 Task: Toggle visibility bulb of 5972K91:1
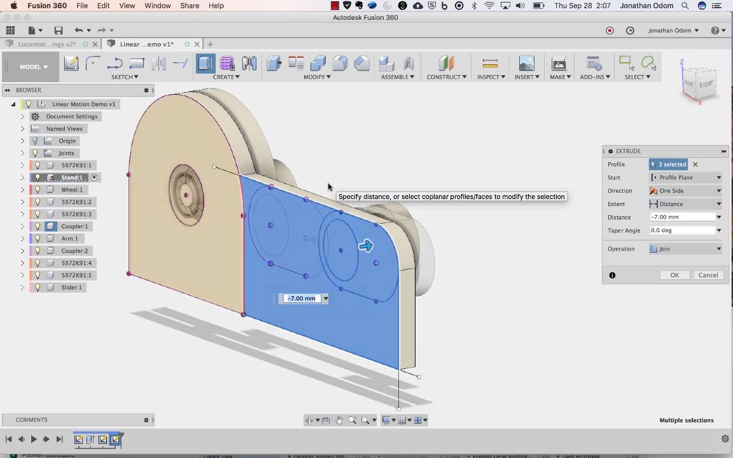[38, 165]
